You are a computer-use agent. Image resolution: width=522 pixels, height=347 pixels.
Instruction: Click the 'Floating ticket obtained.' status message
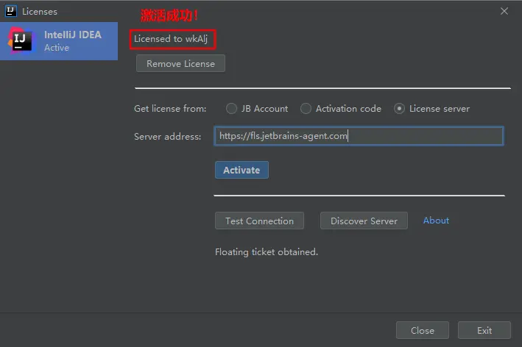pyautogui.click(x=267, y=252)
